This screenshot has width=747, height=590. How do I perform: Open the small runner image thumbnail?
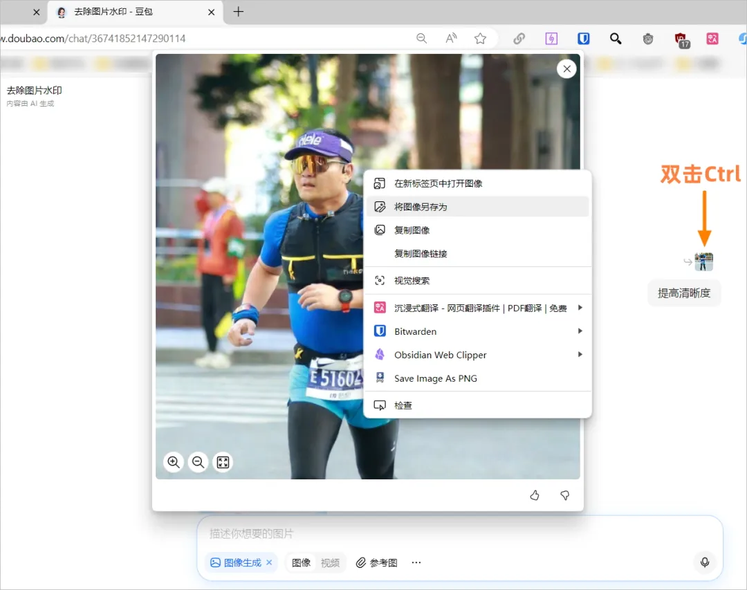tap(703, 261)
